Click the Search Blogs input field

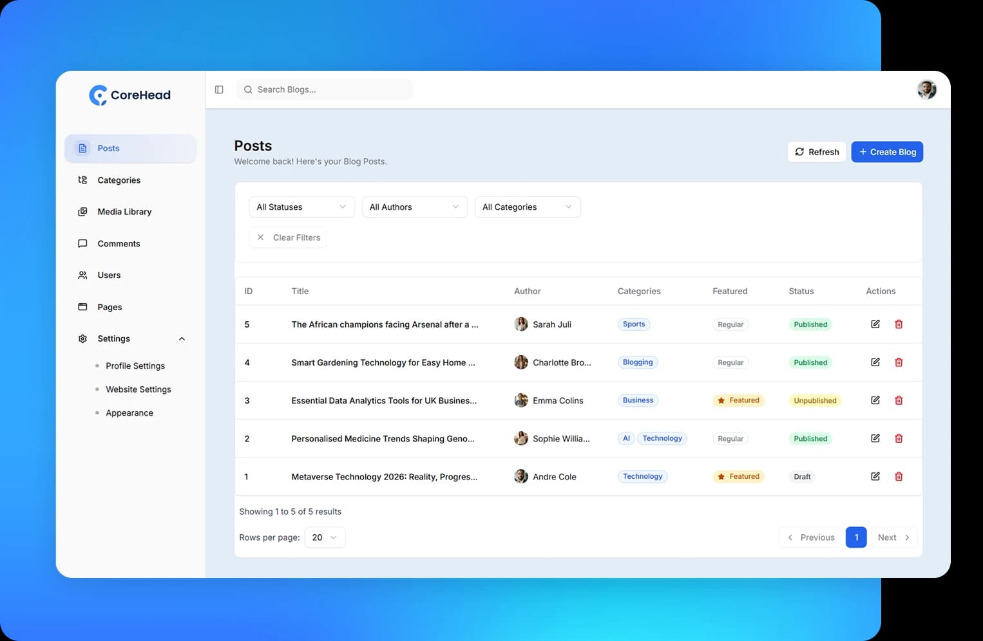tap(325, 89)
